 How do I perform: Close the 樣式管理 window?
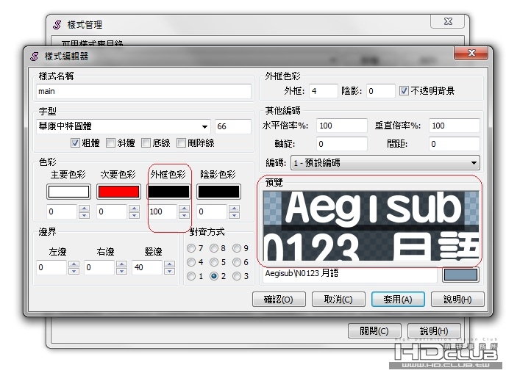[448, 21]
